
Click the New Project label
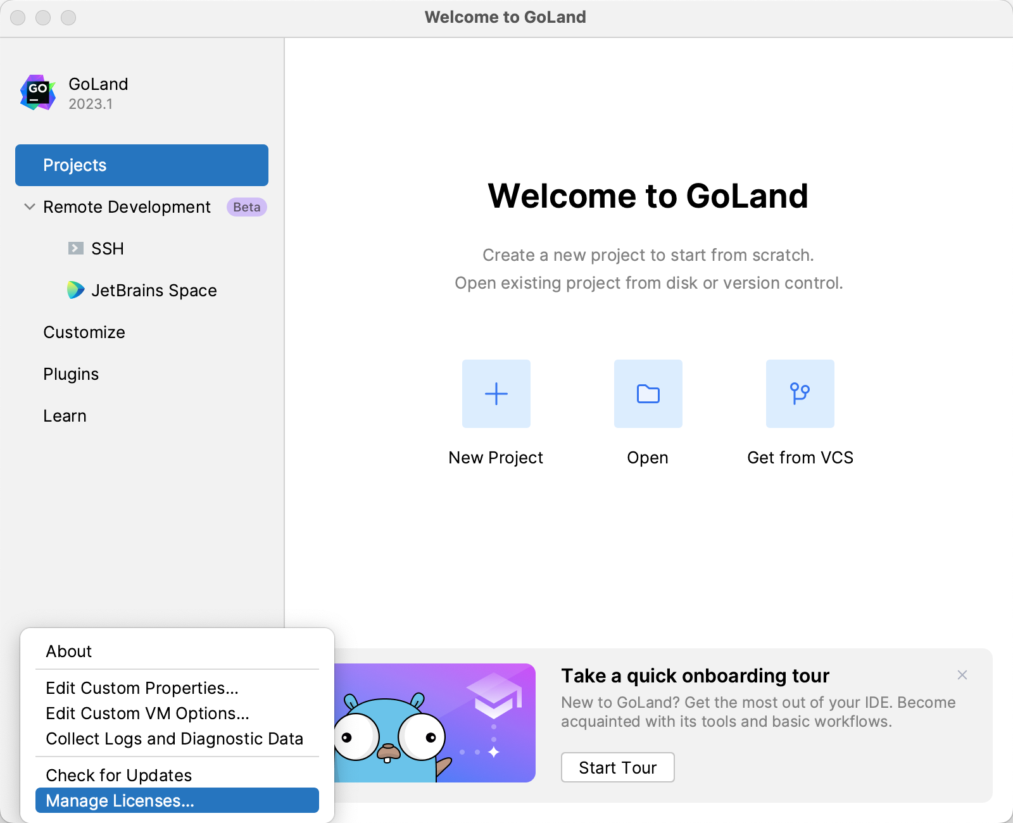tap(496, 458)
